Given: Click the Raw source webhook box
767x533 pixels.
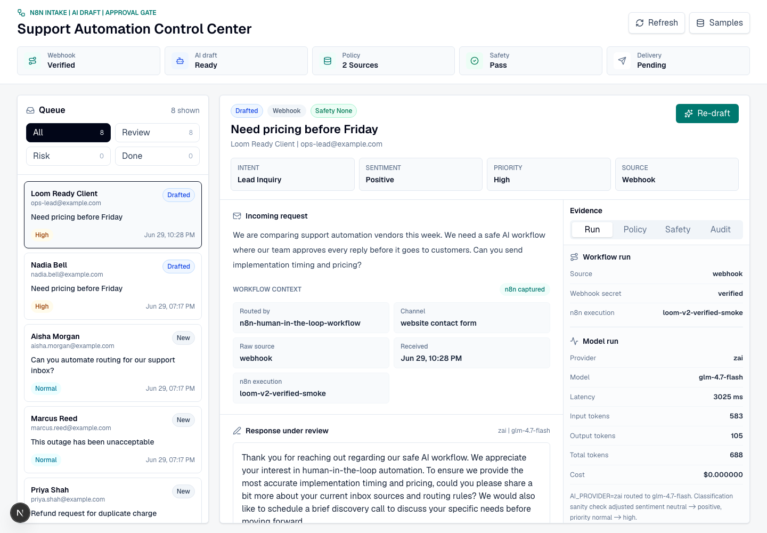Looking at the screenshot, I should 311,353.
